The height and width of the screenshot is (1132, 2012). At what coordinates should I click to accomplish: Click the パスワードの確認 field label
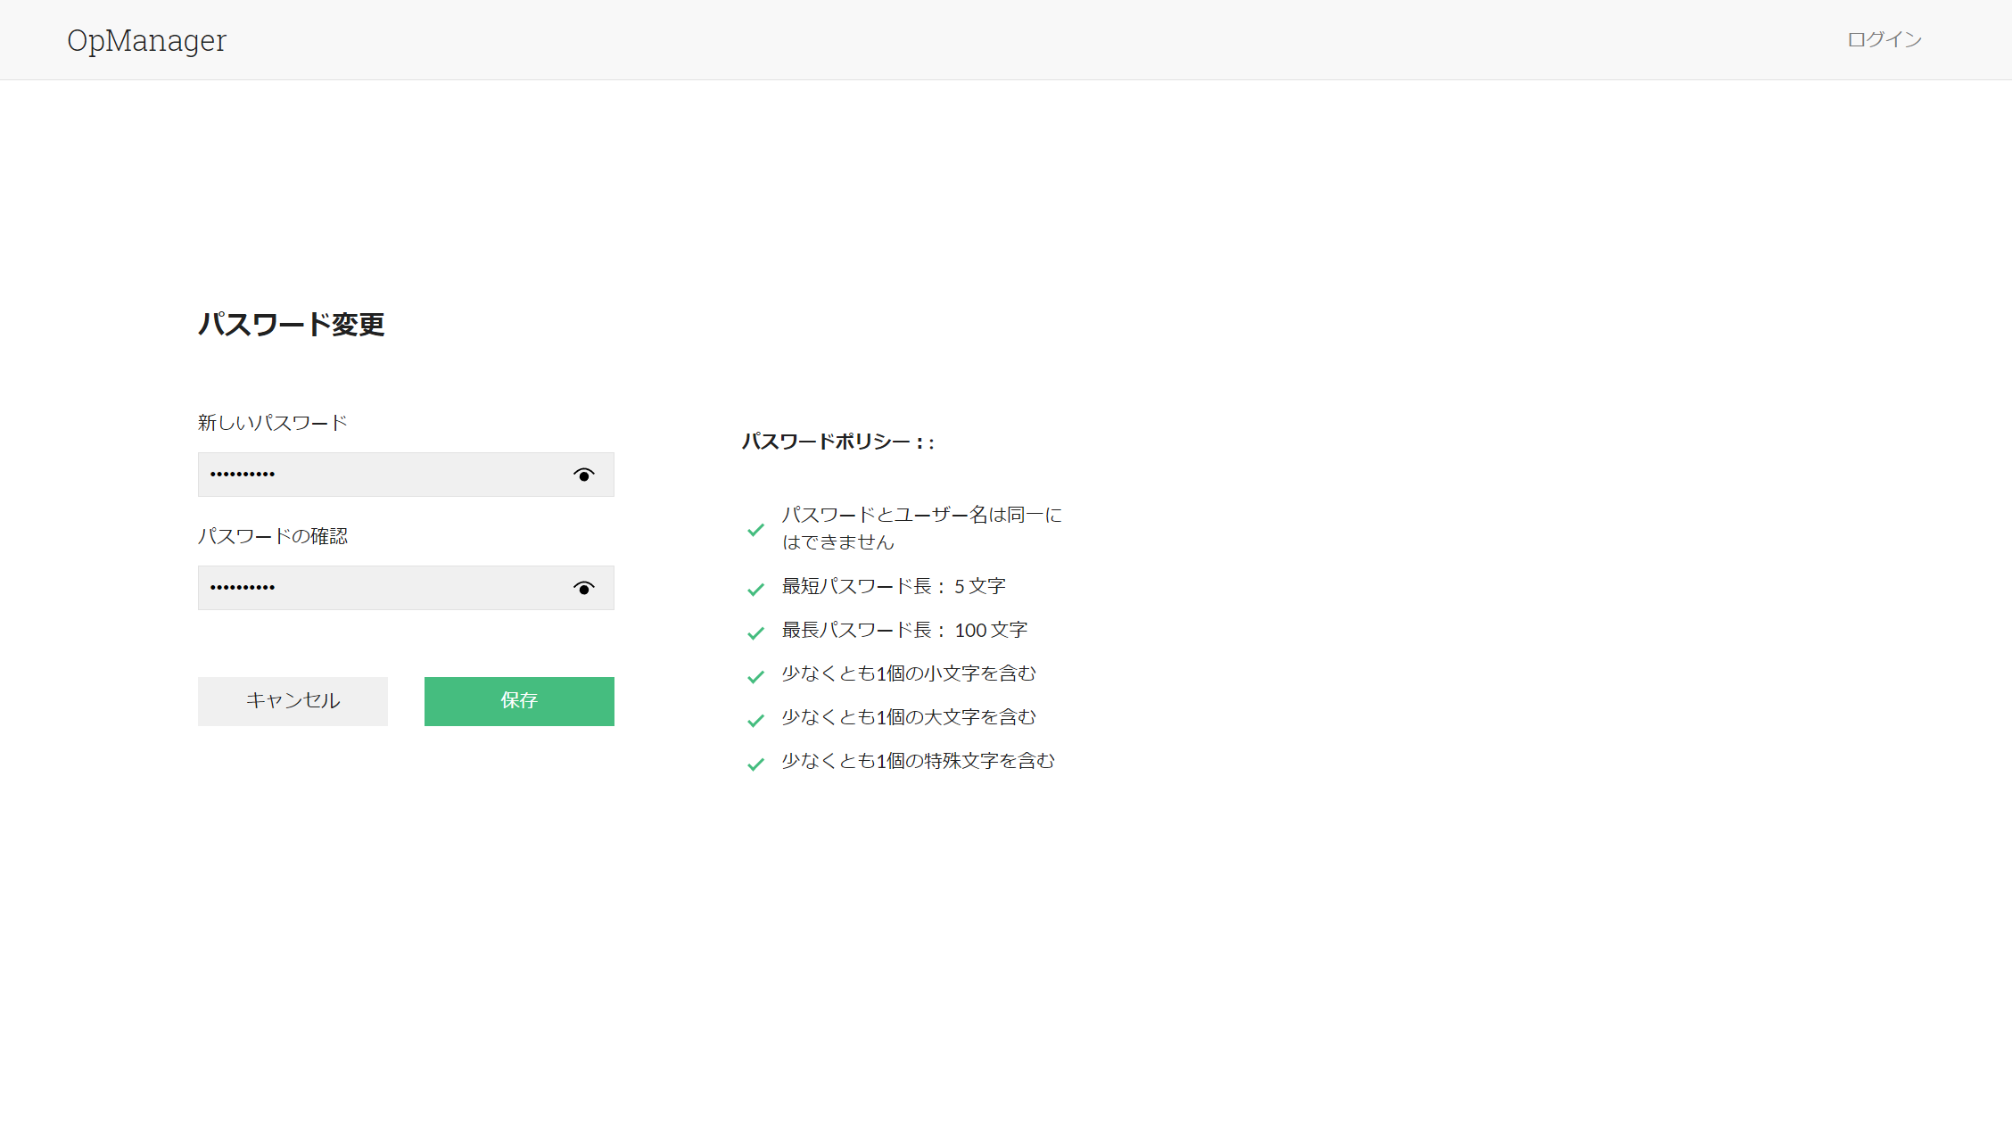pyautogui.click(x=272, y=536)
